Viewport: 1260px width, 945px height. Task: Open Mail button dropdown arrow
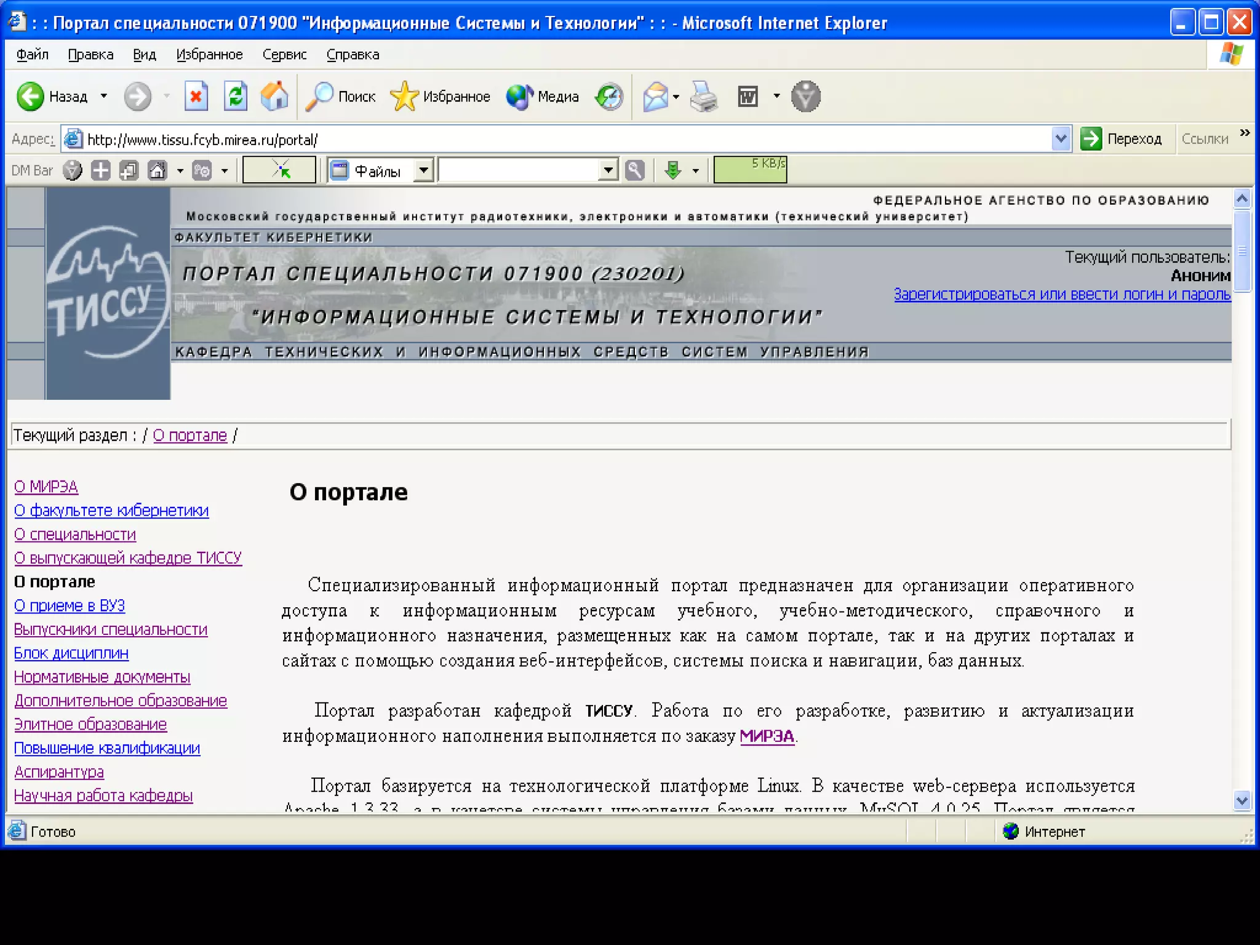tap(676, 97)
